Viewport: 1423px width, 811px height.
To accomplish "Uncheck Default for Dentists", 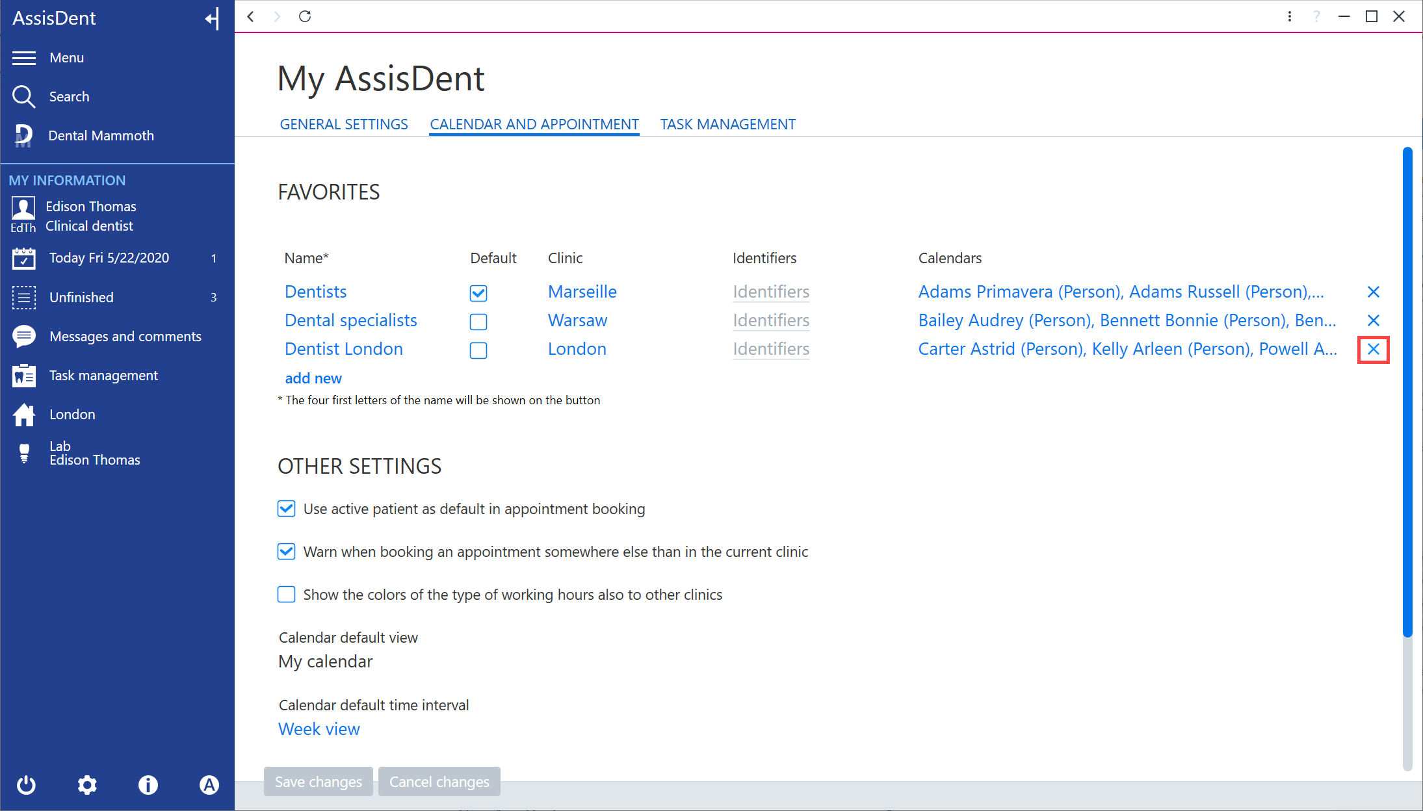I will 478,293.
